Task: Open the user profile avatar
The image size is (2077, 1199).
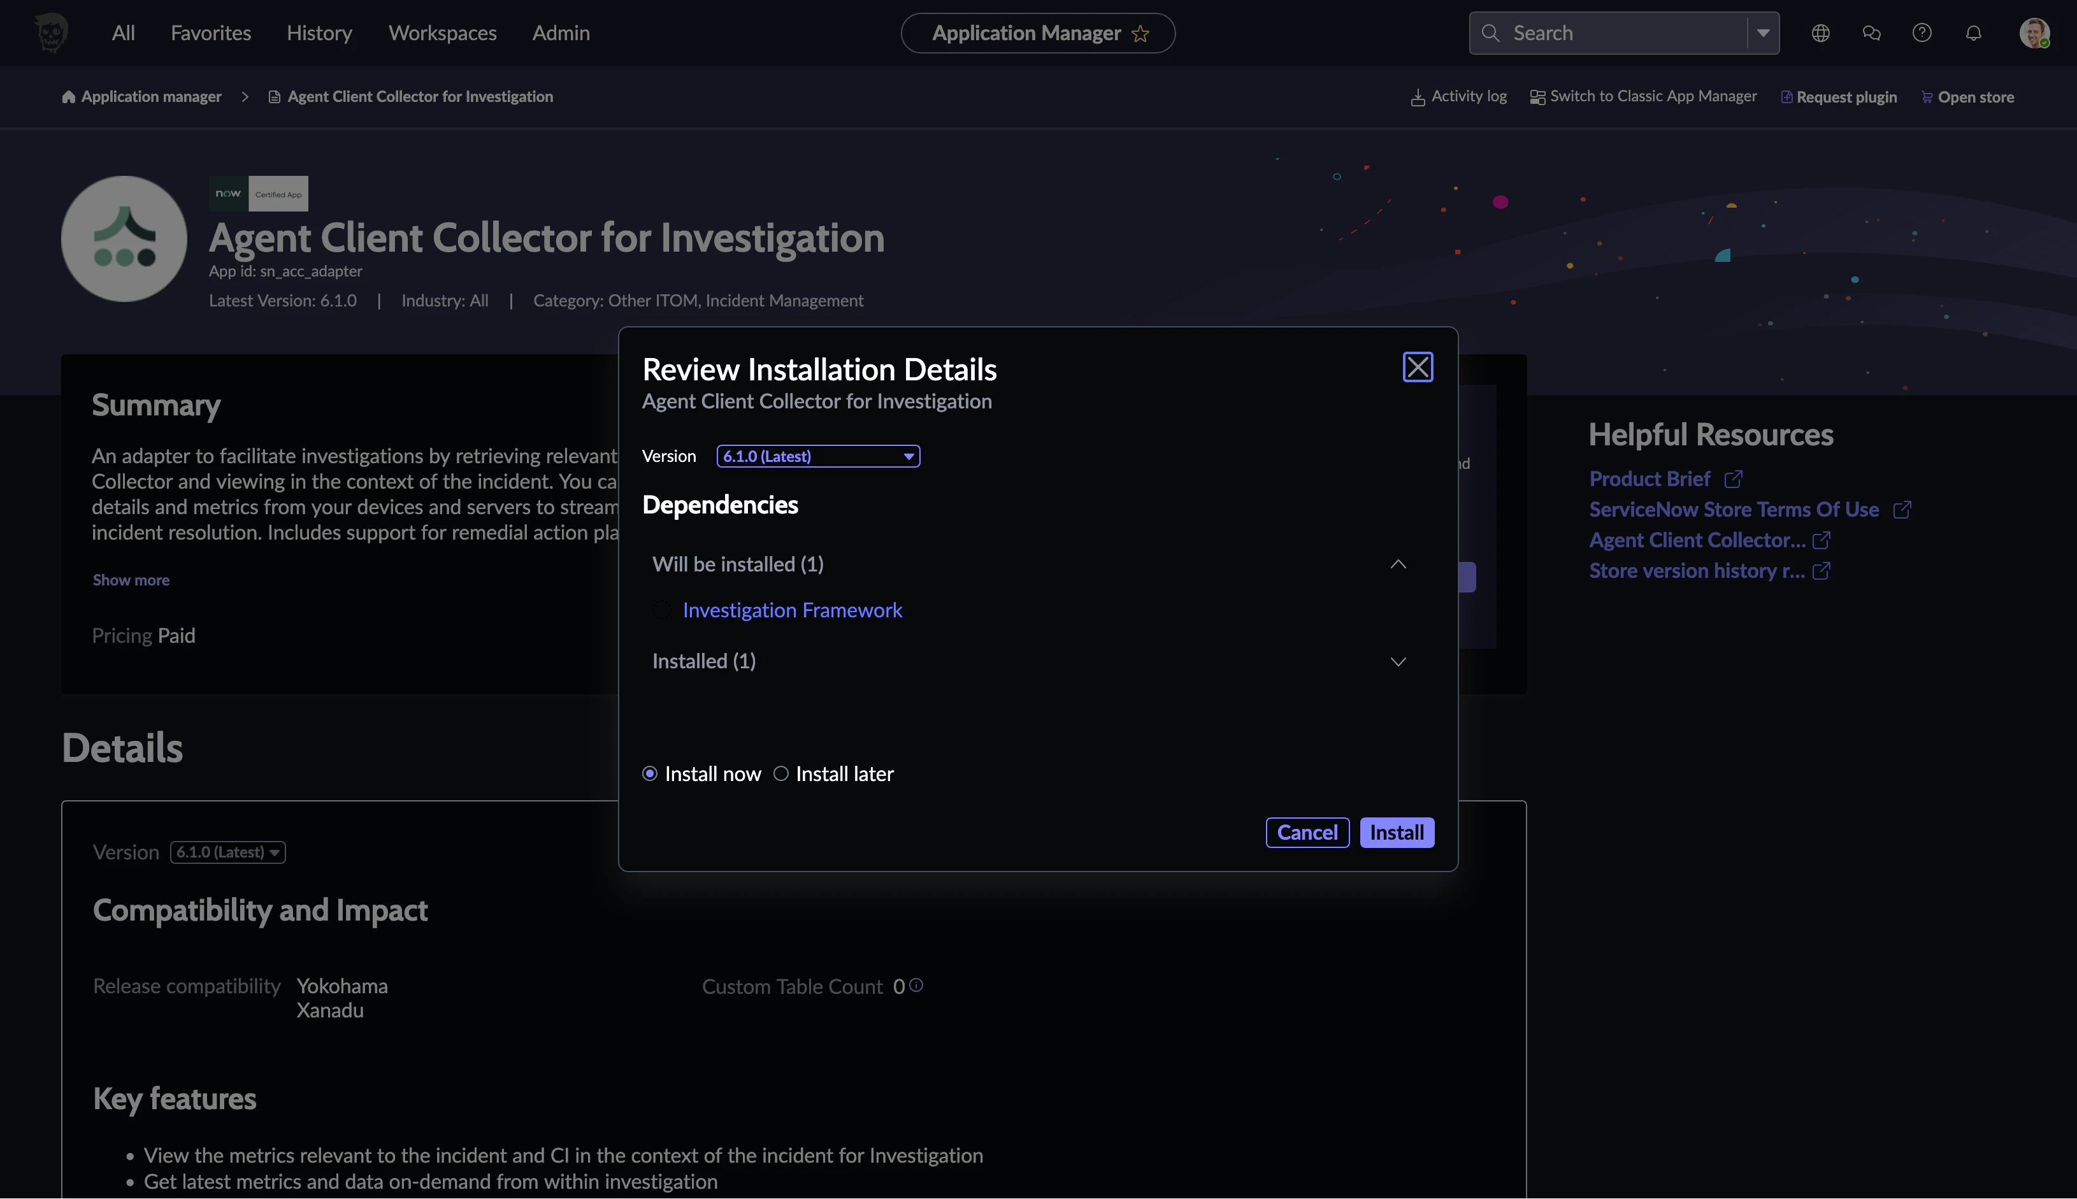Action: point(2034,33)
